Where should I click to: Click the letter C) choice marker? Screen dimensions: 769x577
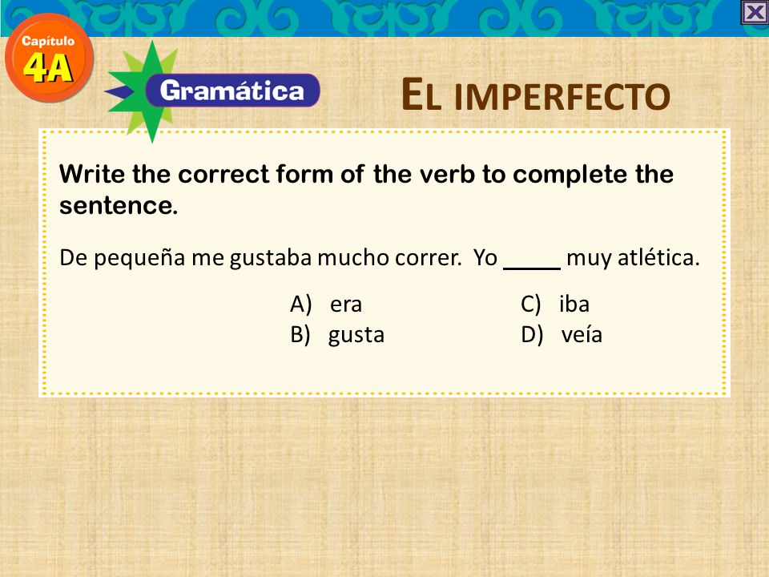[530, 305]
